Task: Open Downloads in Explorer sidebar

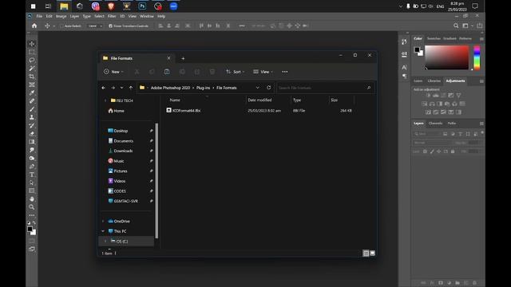Action: pos(123,151)
